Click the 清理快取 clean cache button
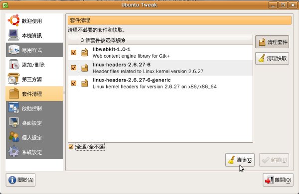299x194 pixels. [272, 58]
